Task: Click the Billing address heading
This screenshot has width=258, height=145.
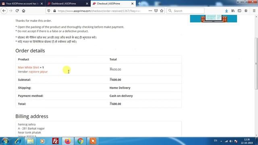Action: pyautogui.click(x=32, y=116)
